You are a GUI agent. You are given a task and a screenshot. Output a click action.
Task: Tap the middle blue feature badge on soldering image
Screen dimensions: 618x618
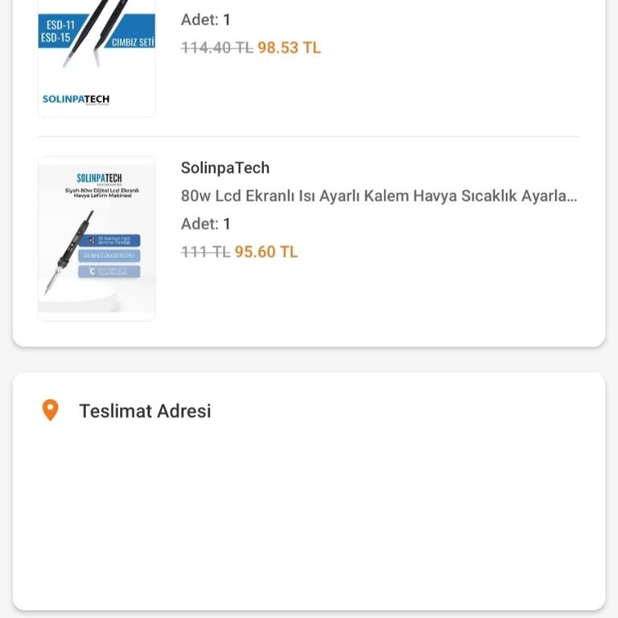[109, 255]
